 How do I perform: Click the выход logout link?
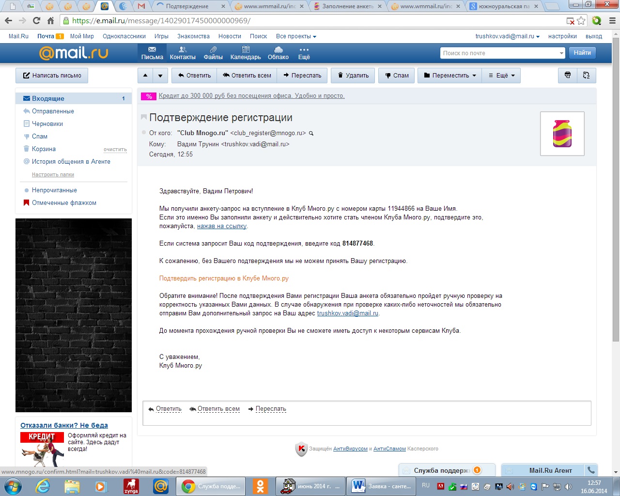594,36
